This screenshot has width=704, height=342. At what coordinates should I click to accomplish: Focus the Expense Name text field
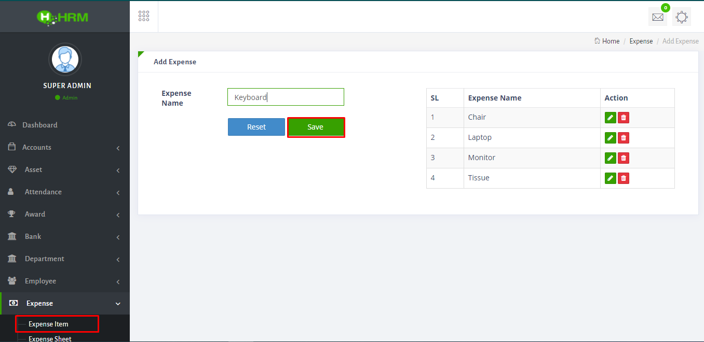coord(286,97)
